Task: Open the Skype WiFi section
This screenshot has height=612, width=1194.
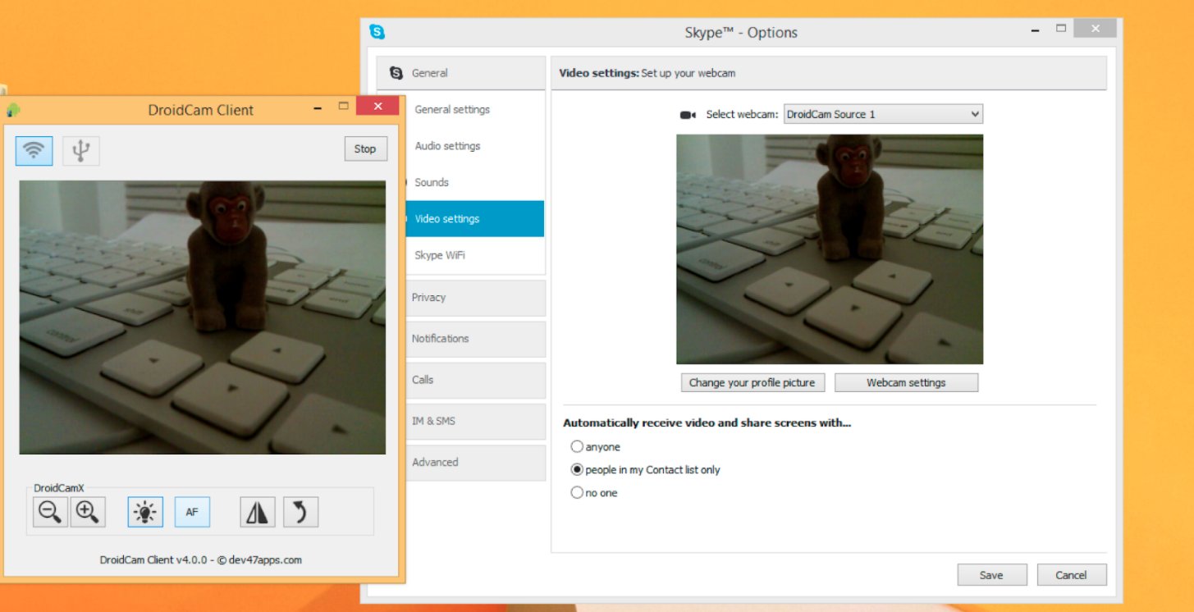Action: pyautogui.click(x=439, y=255)
